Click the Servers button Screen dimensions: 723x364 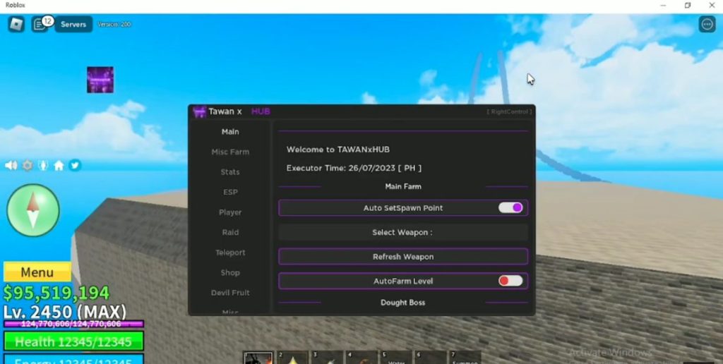click(73, 25)
